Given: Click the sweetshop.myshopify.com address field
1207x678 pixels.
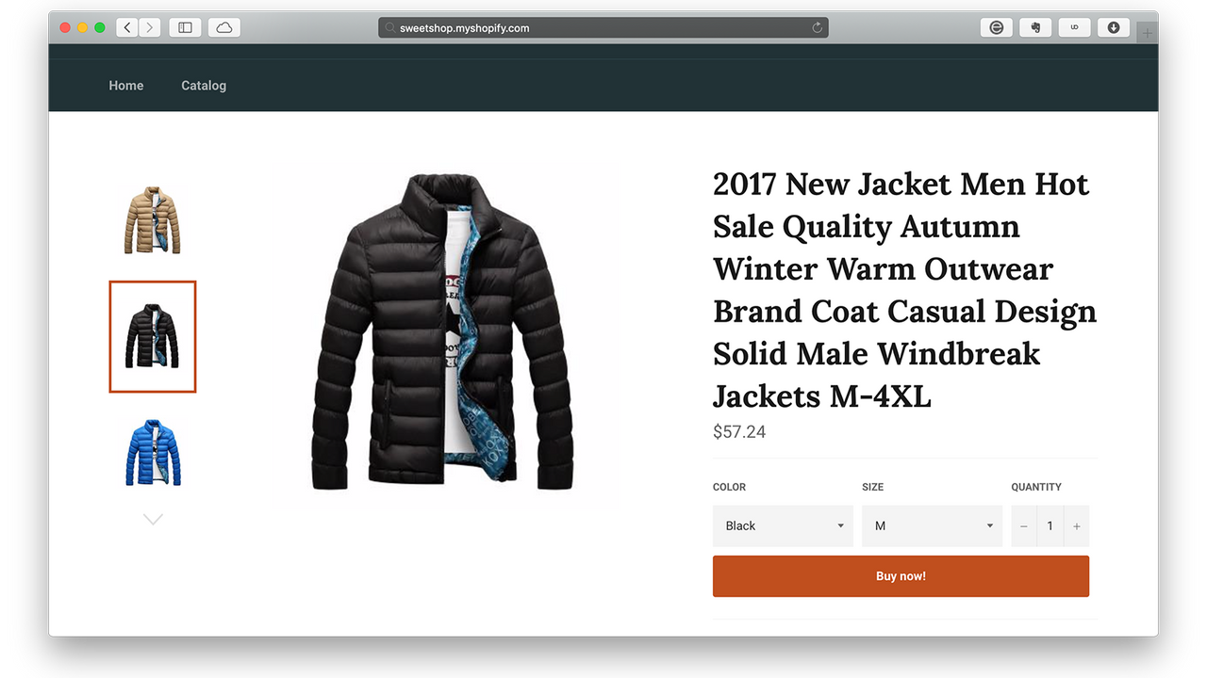Looking at the screenshot, I should click(603, 28).
